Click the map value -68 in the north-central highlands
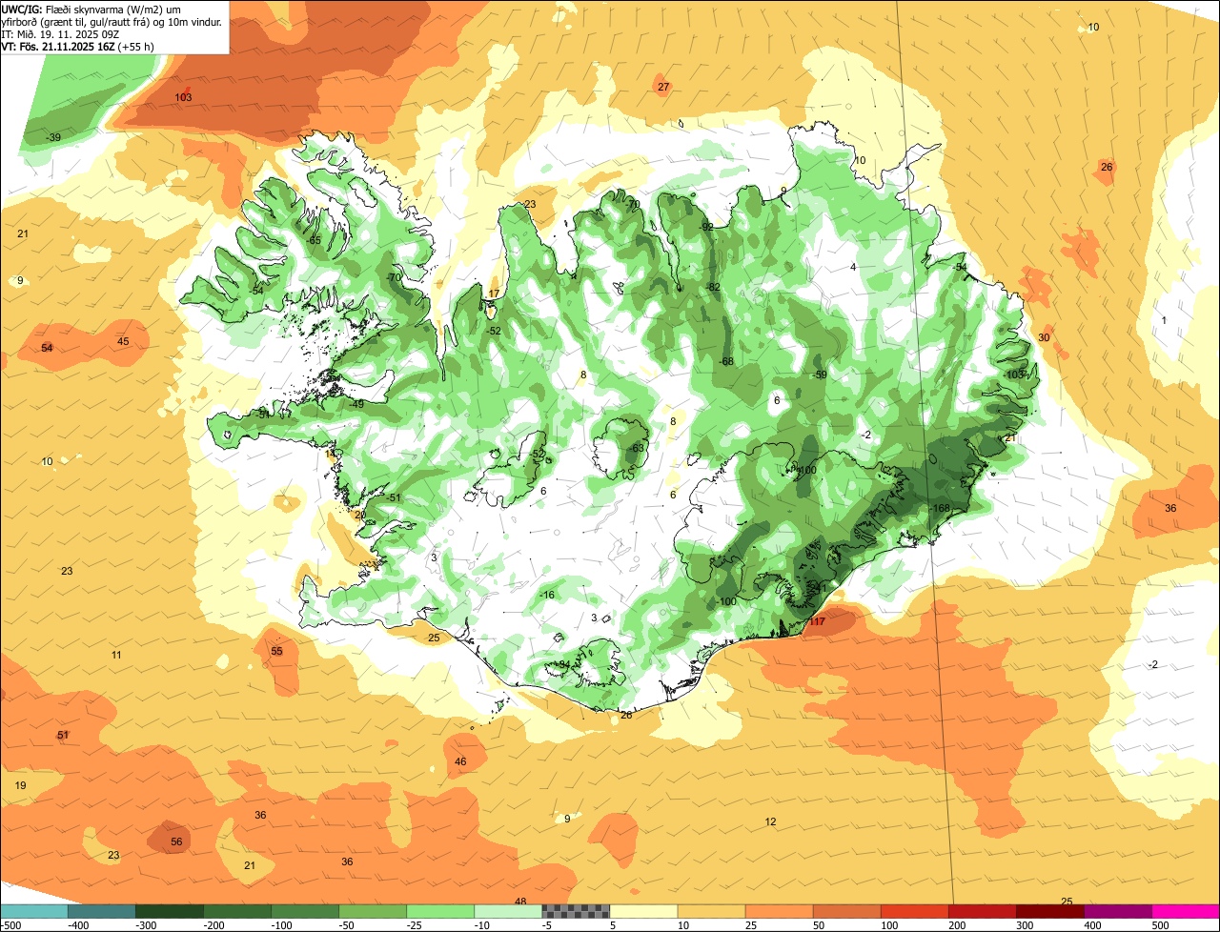 pyautogui.click(x=725, y=361)
